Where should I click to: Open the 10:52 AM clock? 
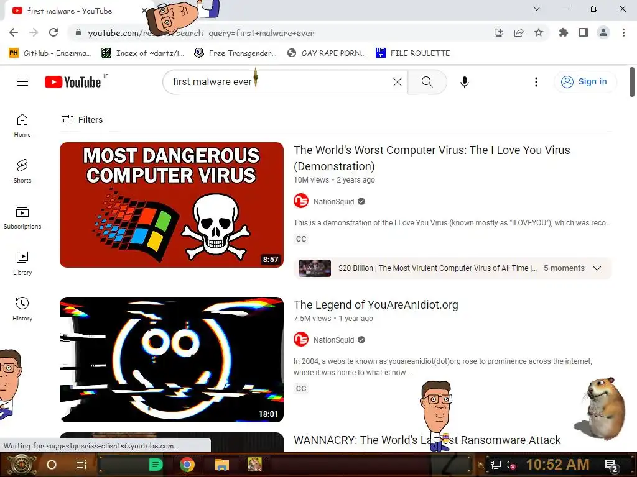point(558,465)
